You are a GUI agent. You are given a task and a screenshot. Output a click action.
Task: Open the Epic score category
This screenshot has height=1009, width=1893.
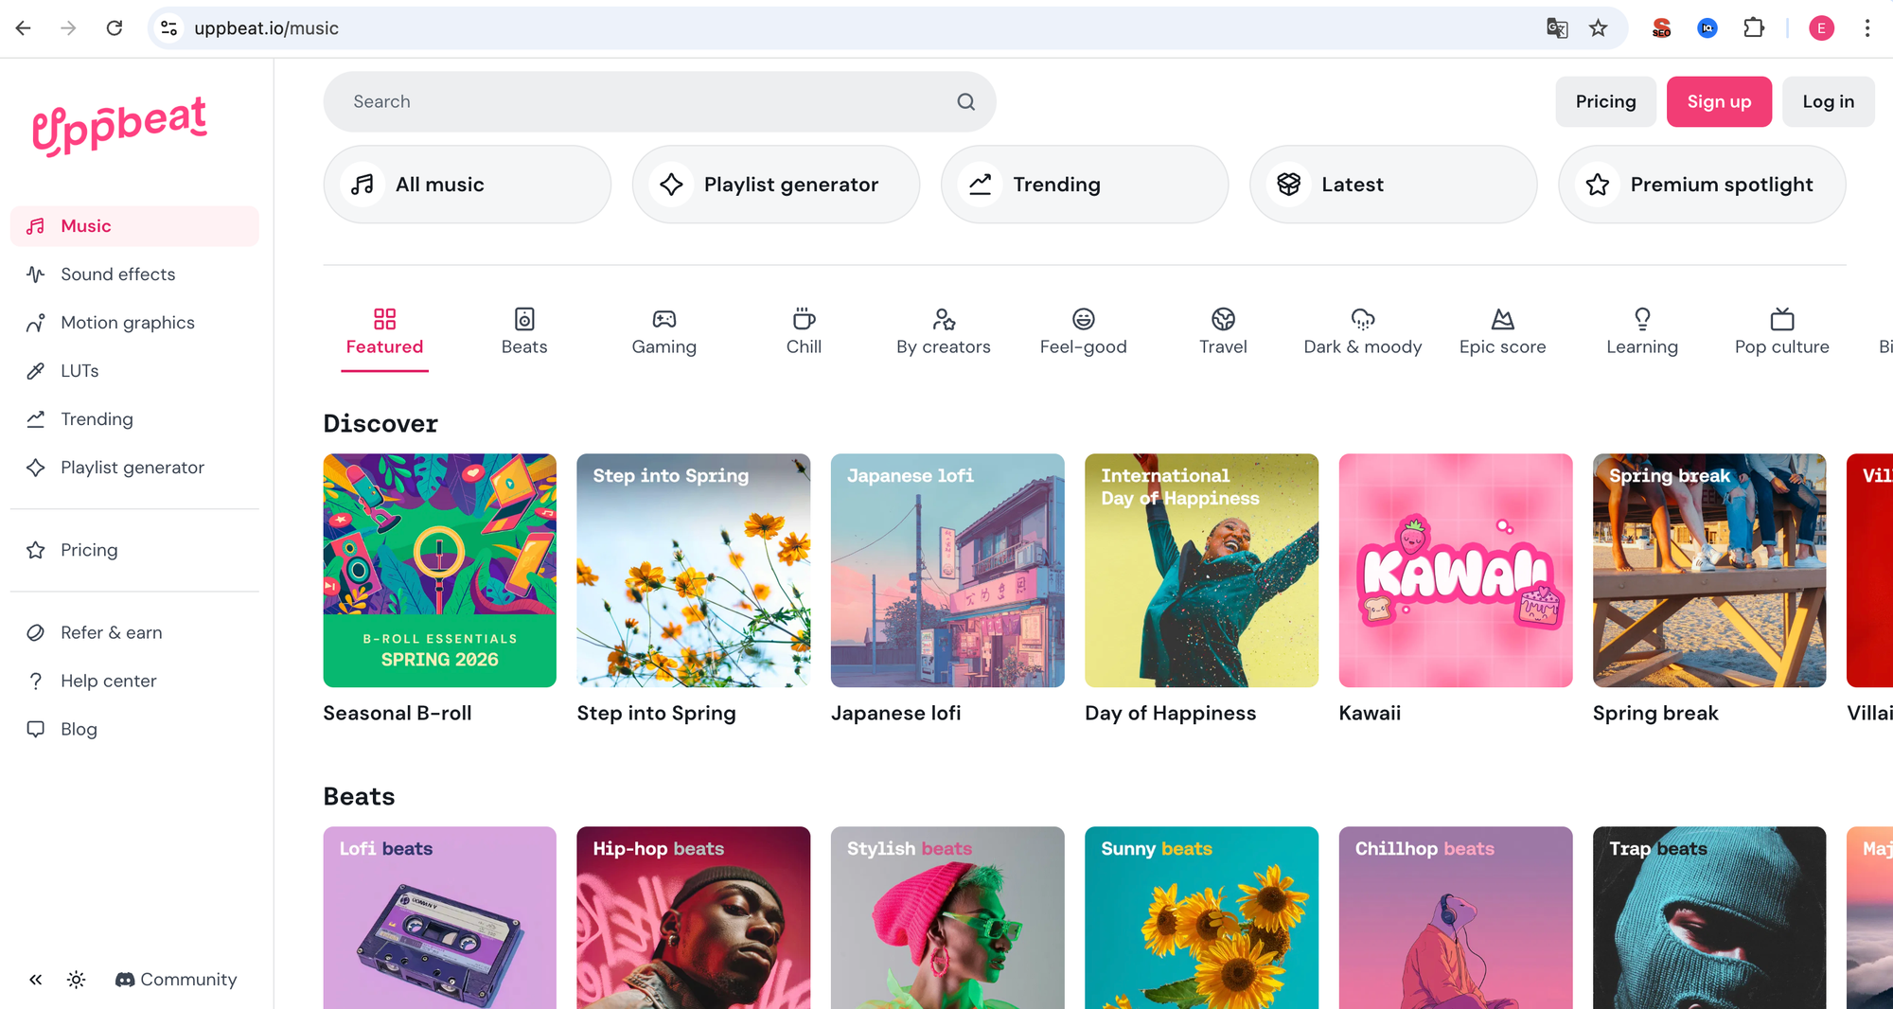click(x=1502, y=332)
